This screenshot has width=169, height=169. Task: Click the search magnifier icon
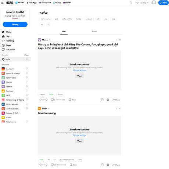click(131, 3)
